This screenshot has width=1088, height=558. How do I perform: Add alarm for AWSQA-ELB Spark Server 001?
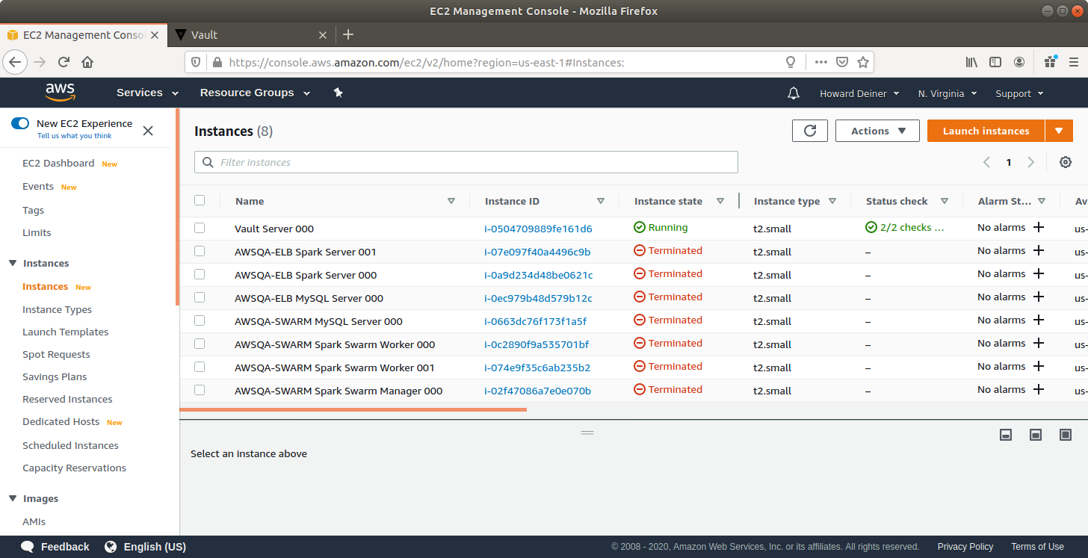click(1038, 251)
